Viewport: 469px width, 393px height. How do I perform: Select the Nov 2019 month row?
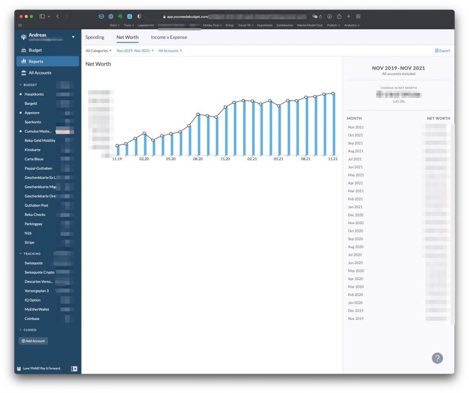click(x=399, y=318)
